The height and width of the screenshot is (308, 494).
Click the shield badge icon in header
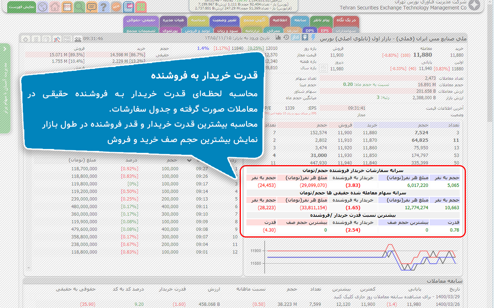click(305, 37)
